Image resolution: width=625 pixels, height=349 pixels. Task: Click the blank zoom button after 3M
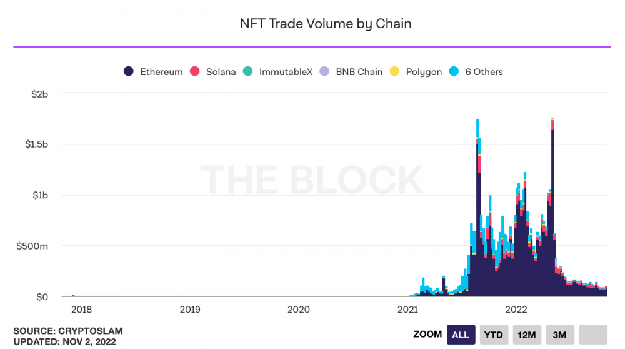pyautogui.click(x=593, y=335)
